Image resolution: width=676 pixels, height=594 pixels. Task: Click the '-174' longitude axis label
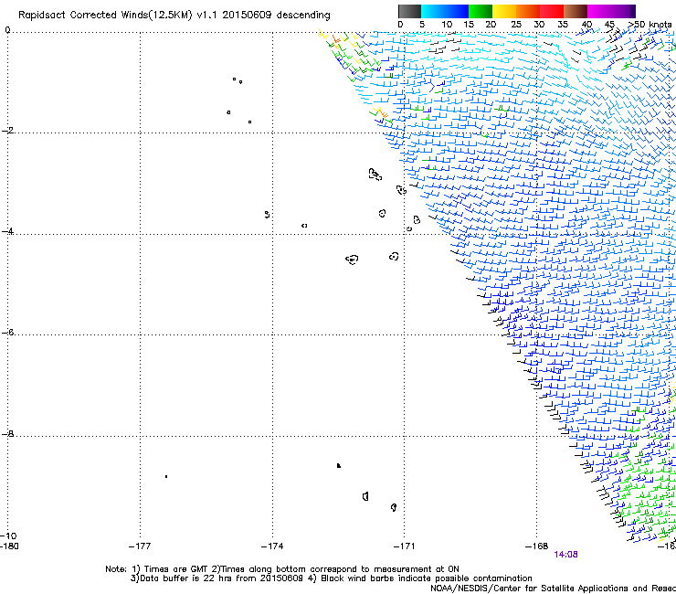272,546
